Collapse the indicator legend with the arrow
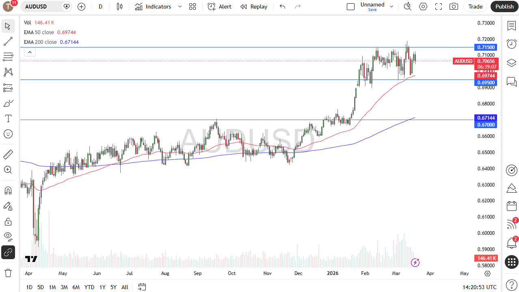Screen dimensions: 519x292 tap(30, 52)
